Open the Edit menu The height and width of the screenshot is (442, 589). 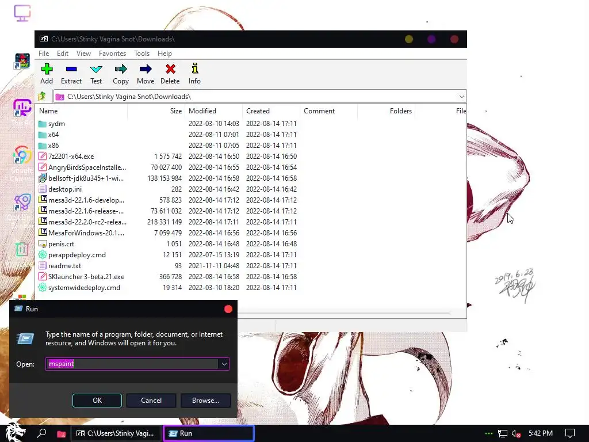[x=62, y=54]
